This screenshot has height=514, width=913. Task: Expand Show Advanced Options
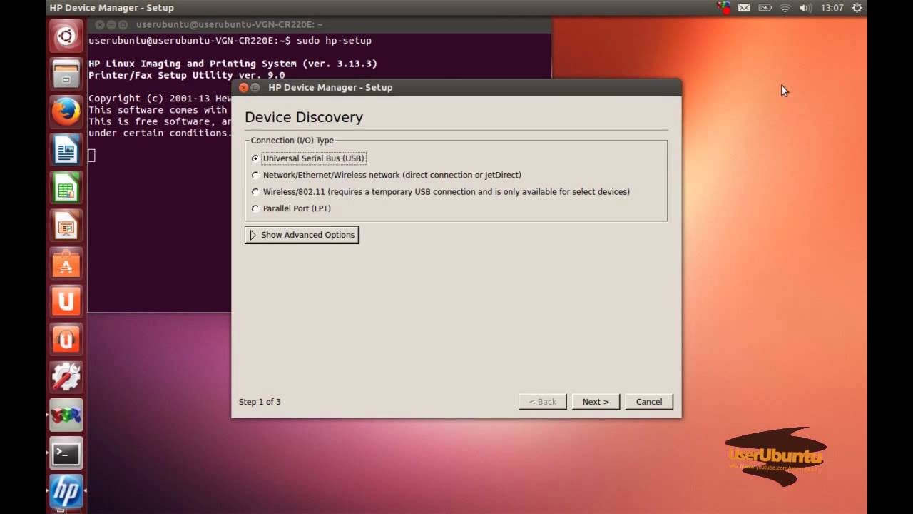[302, 235]
